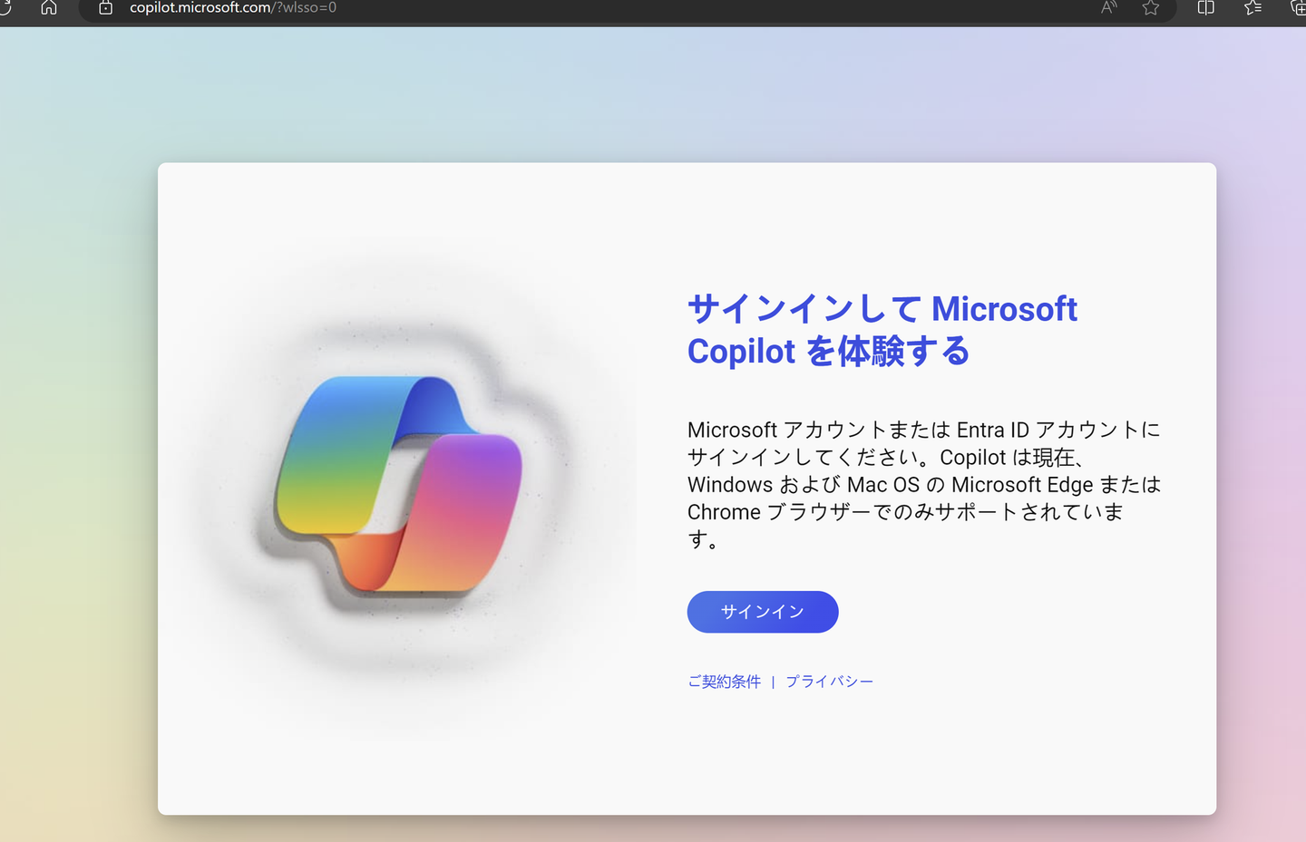Click the paragraph starting Microsoft アカウントまたは
This screenshot has width=1306, height=842.
click(x=924, y=485)
